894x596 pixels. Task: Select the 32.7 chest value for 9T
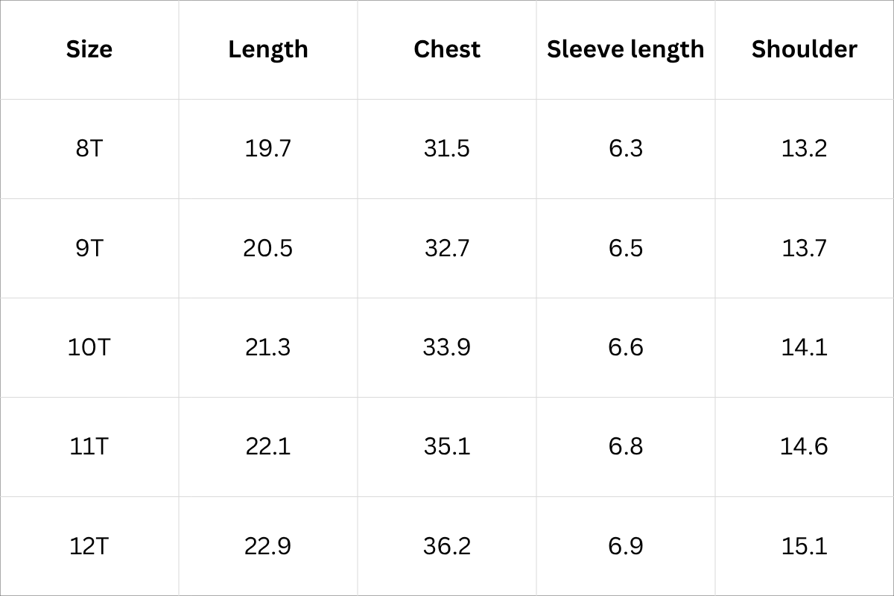click(447, 247)
